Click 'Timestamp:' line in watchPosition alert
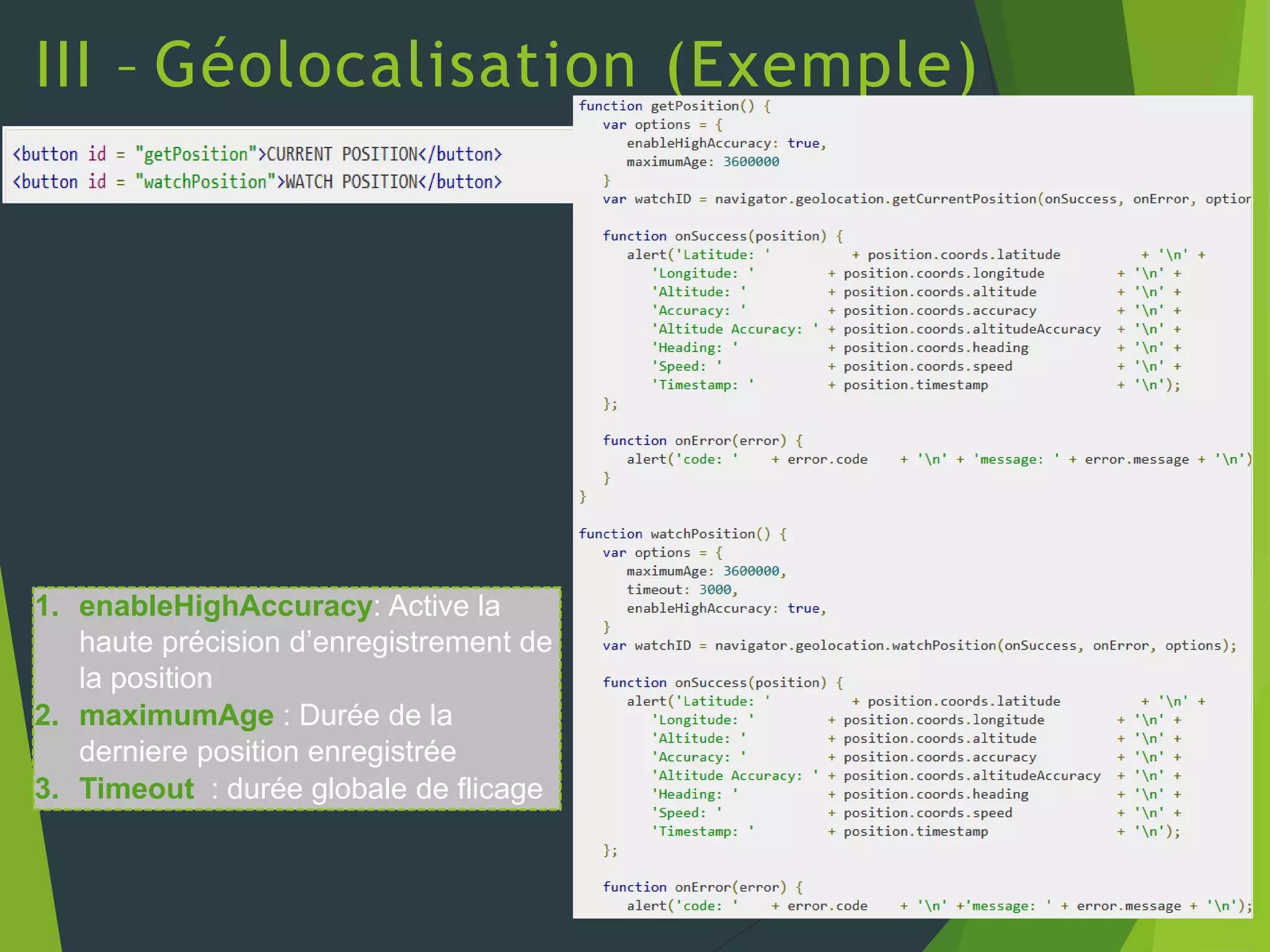This screenshot has height=952, width=1270. (917, 831)
